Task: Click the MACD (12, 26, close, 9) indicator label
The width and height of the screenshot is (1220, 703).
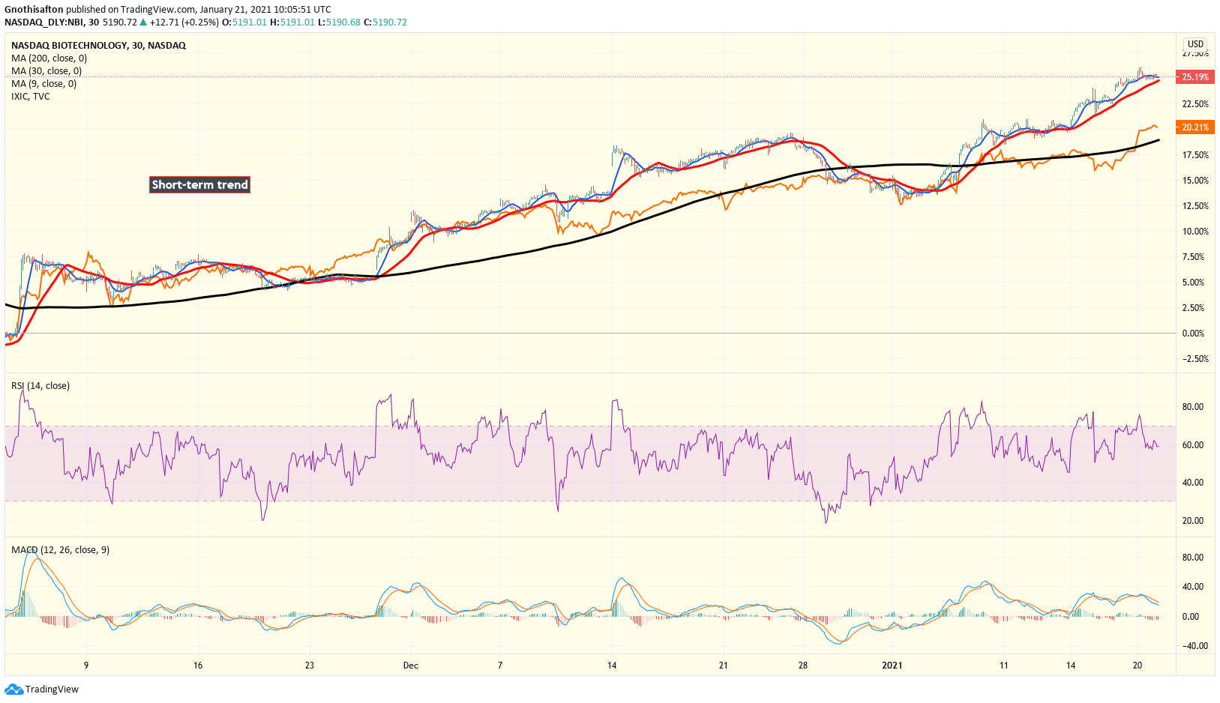Action: coord(60,550)
